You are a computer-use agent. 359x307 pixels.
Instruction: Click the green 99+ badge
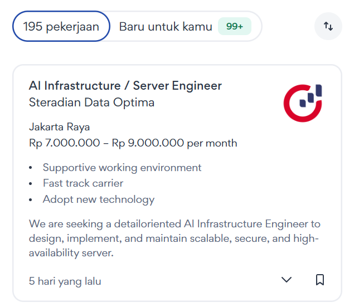(235, 26)
